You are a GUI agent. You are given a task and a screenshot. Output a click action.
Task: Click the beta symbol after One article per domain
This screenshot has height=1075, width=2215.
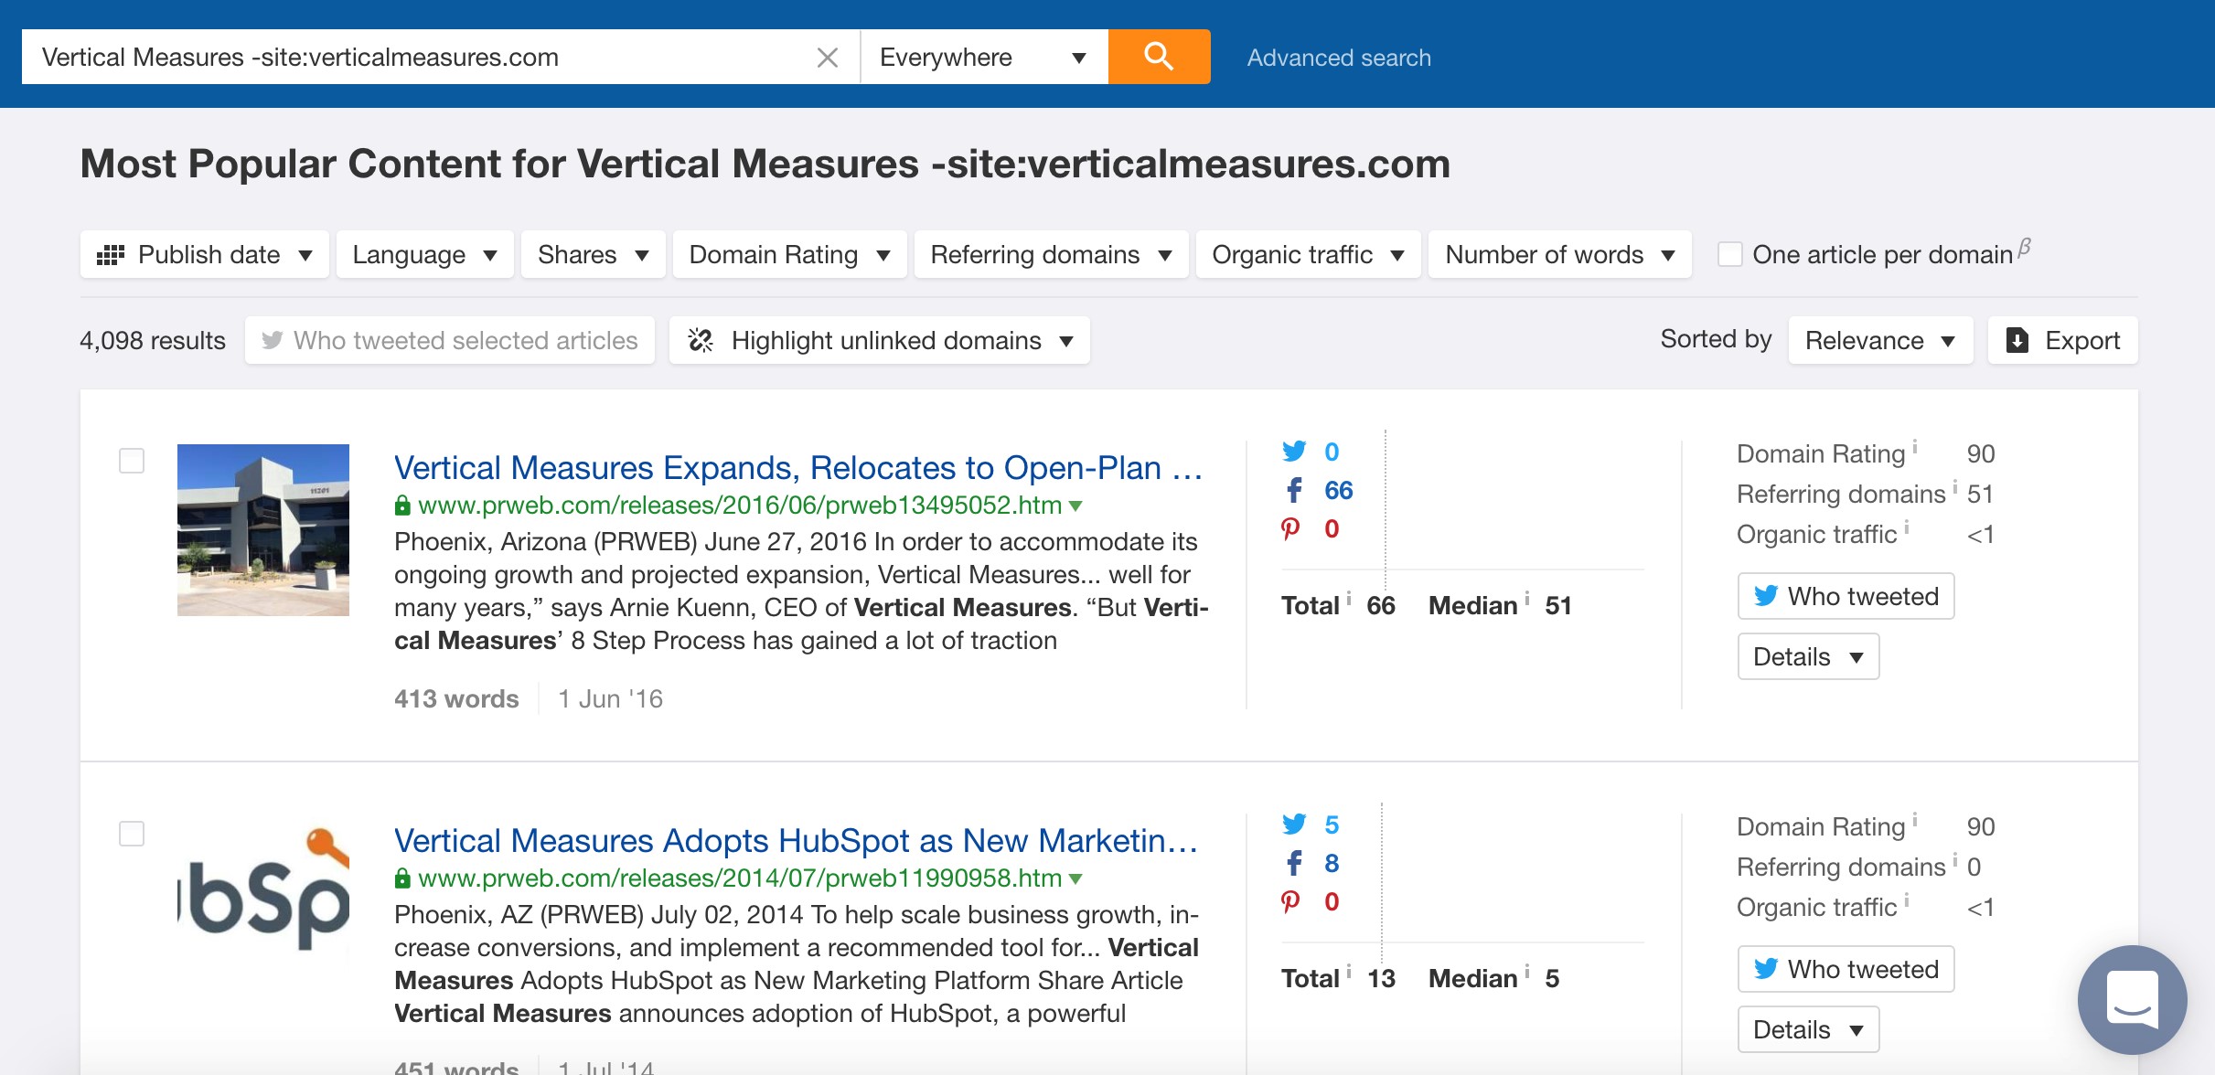[x=2025, y=247]
